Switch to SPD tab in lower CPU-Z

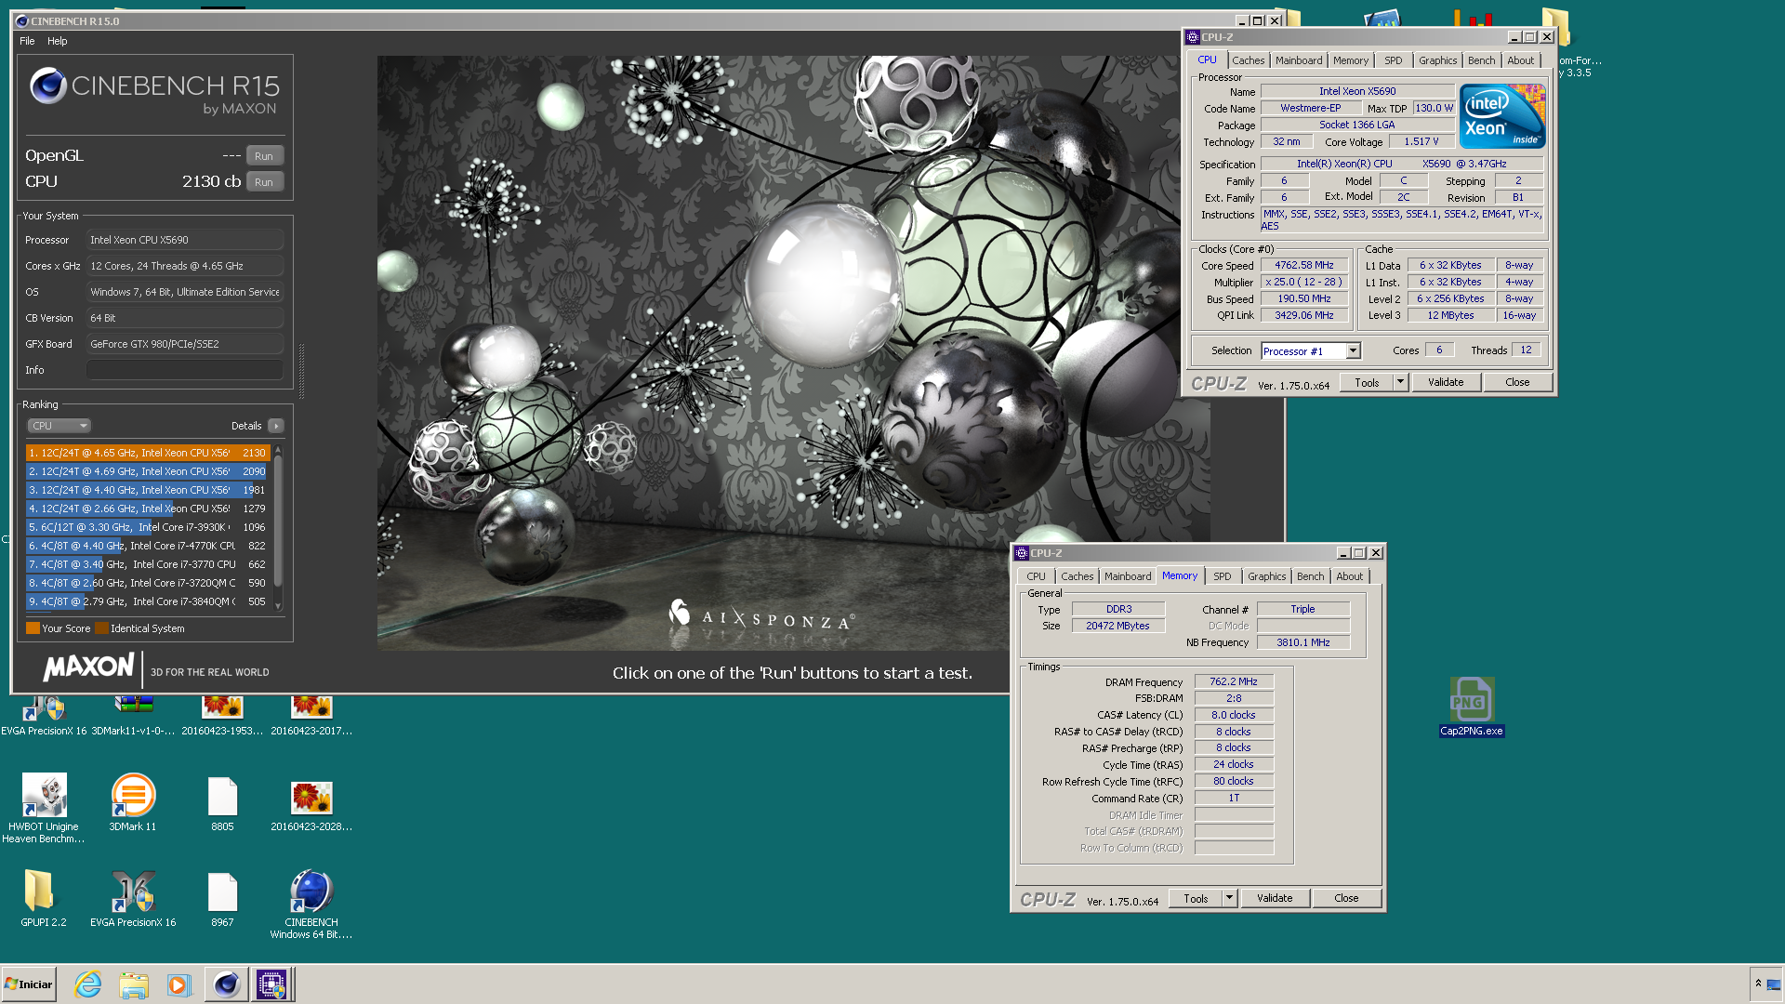(x=1222, y=576)
